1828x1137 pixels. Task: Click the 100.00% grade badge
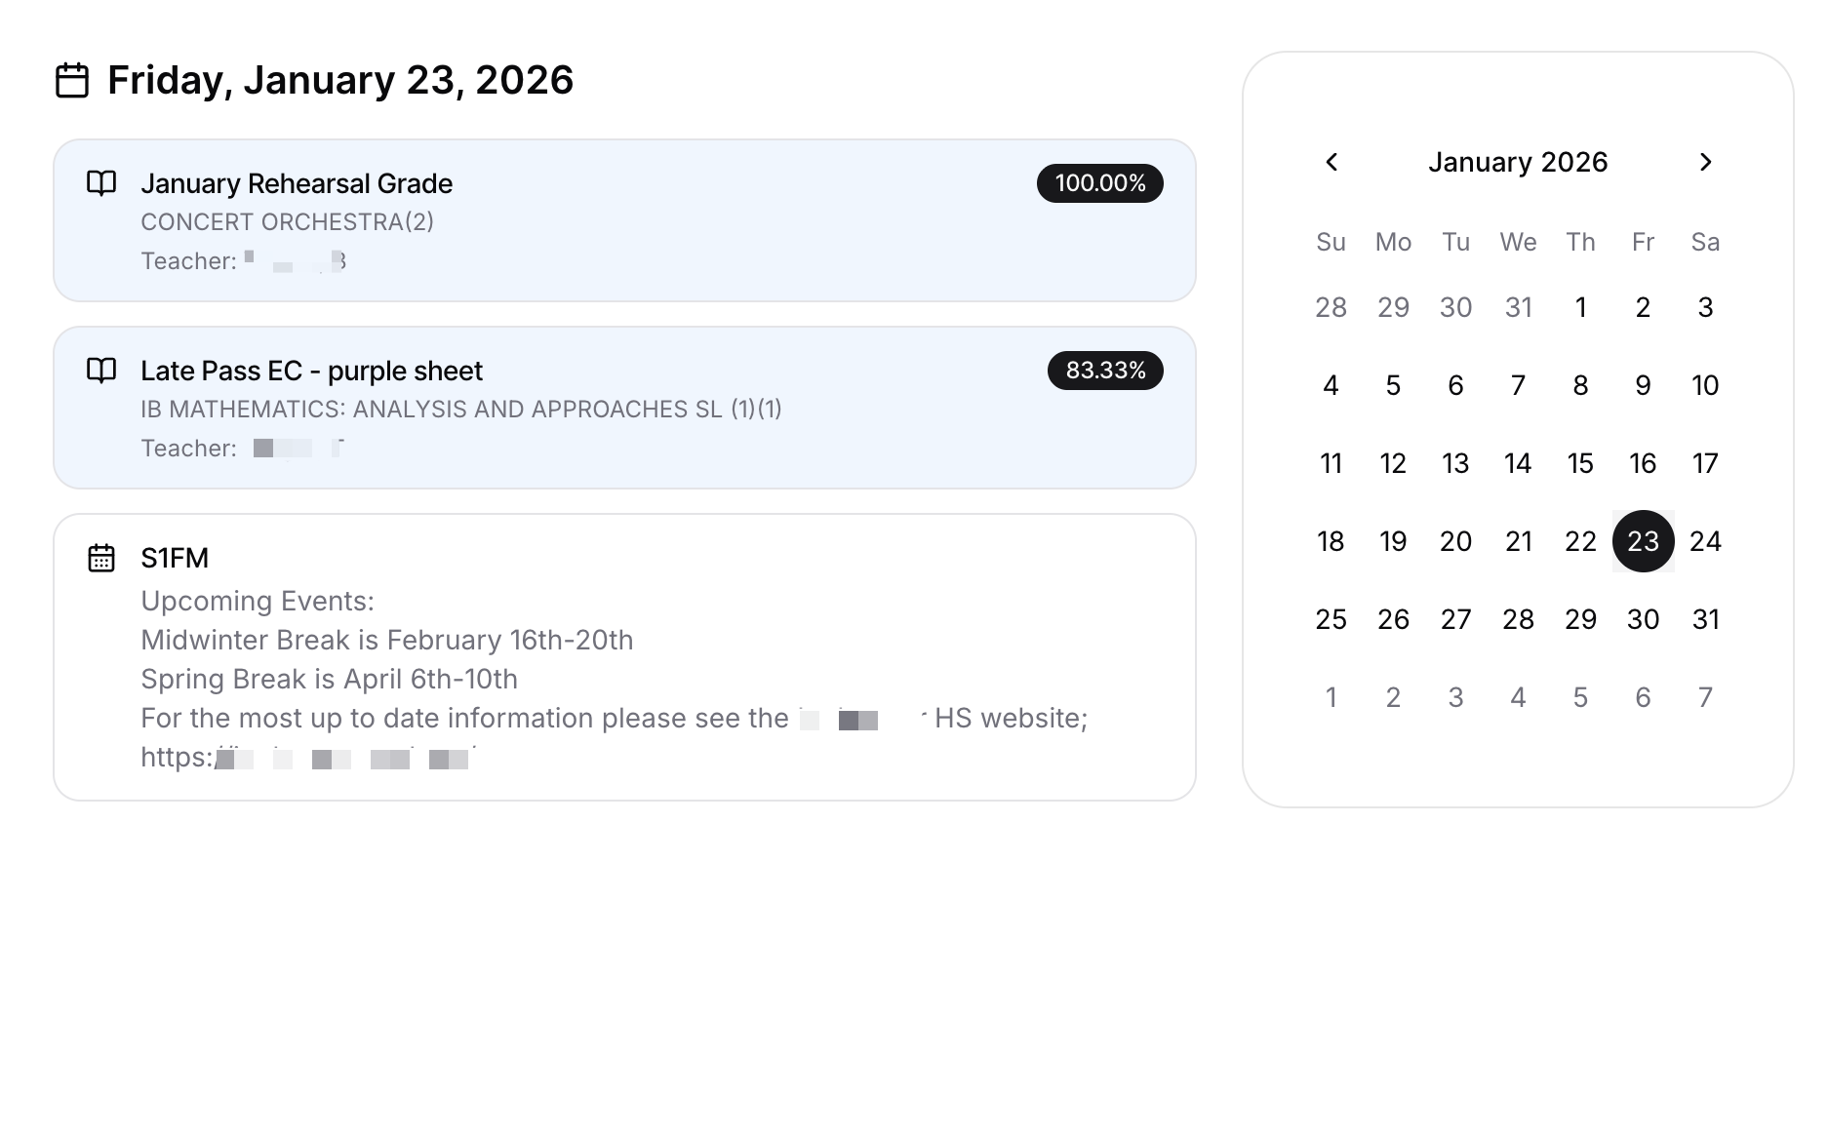tap(1099, 183)
